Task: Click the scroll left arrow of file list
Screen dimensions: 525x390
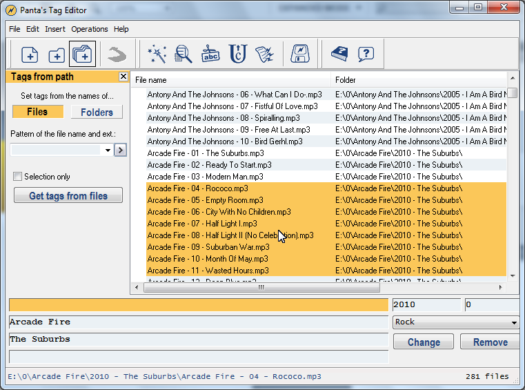Action: 137,287
